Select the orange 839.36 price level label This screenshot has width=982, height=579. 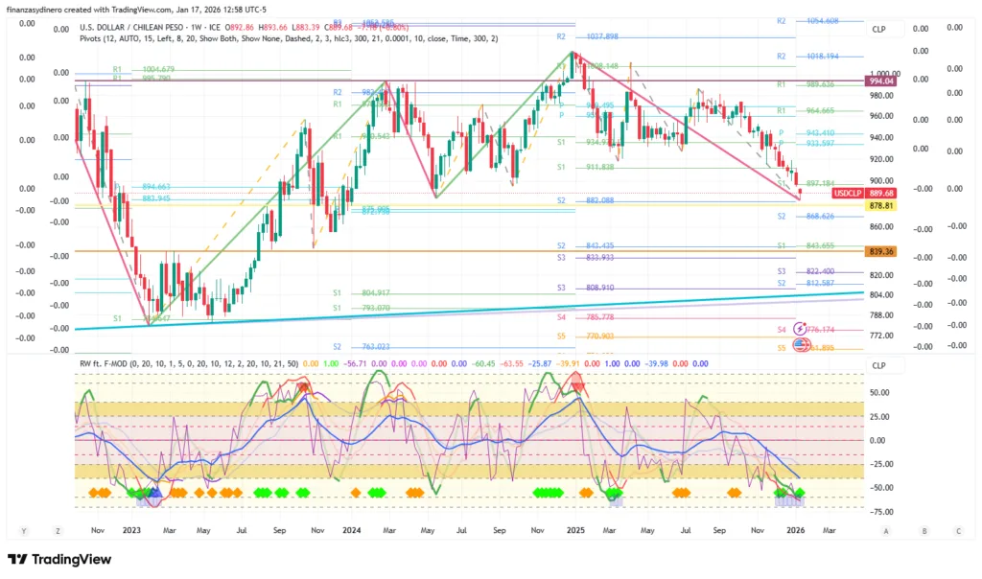[880, 251]
